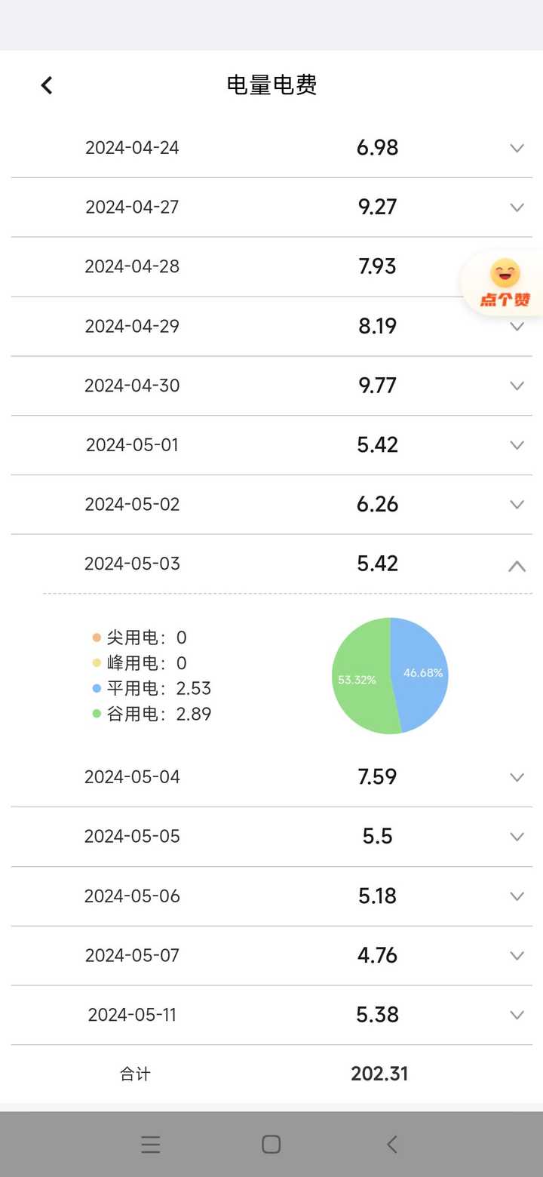Tap the back arrow beside 电量电费
Screen dimensions: 543x1177
click(x=47, y=85)
